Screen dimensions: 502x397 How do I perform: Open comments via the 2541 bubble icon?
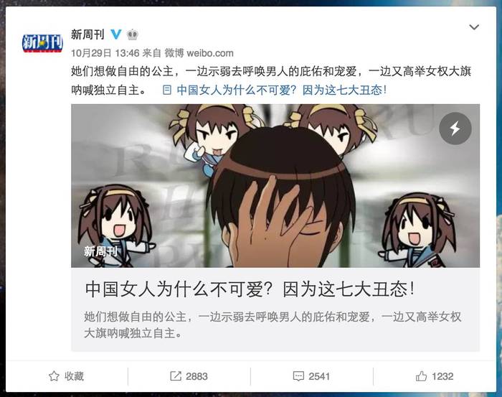pos(311,376)
